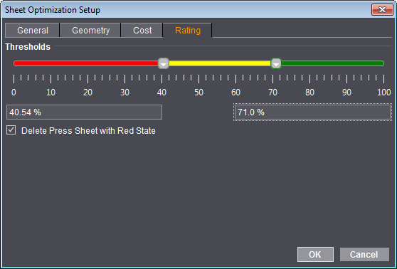
Task: Click the 20 mark on threshold scale
Action: pos(88,93)
